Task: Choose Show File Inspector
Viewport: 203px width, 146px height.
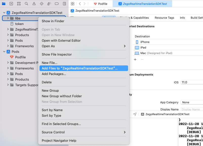Action: [x=84, y=54]
